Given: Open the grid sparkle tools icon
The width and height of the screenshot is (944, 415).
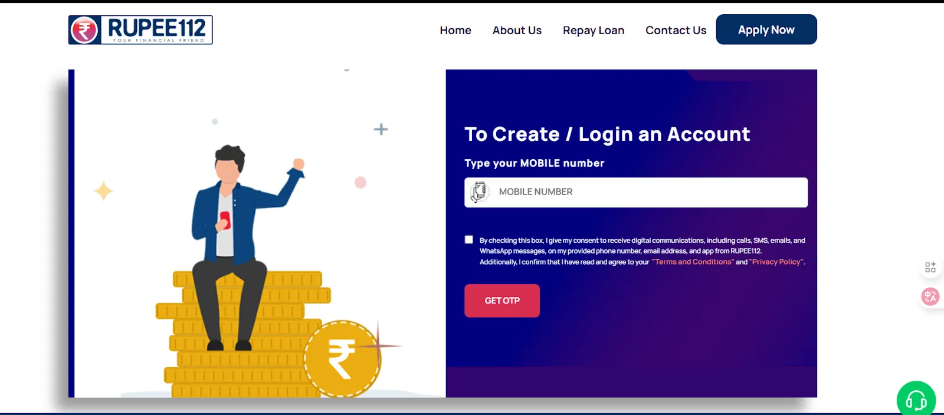Looking at the screenshot, I should pos(930,268).
